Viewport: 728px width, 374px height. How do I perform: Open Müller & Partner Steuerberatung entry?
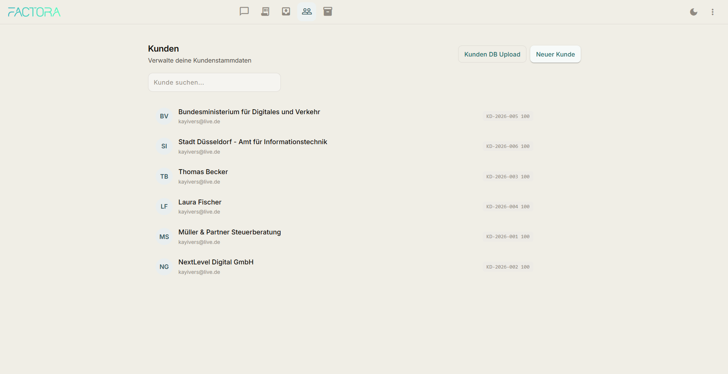click(229, 232)
